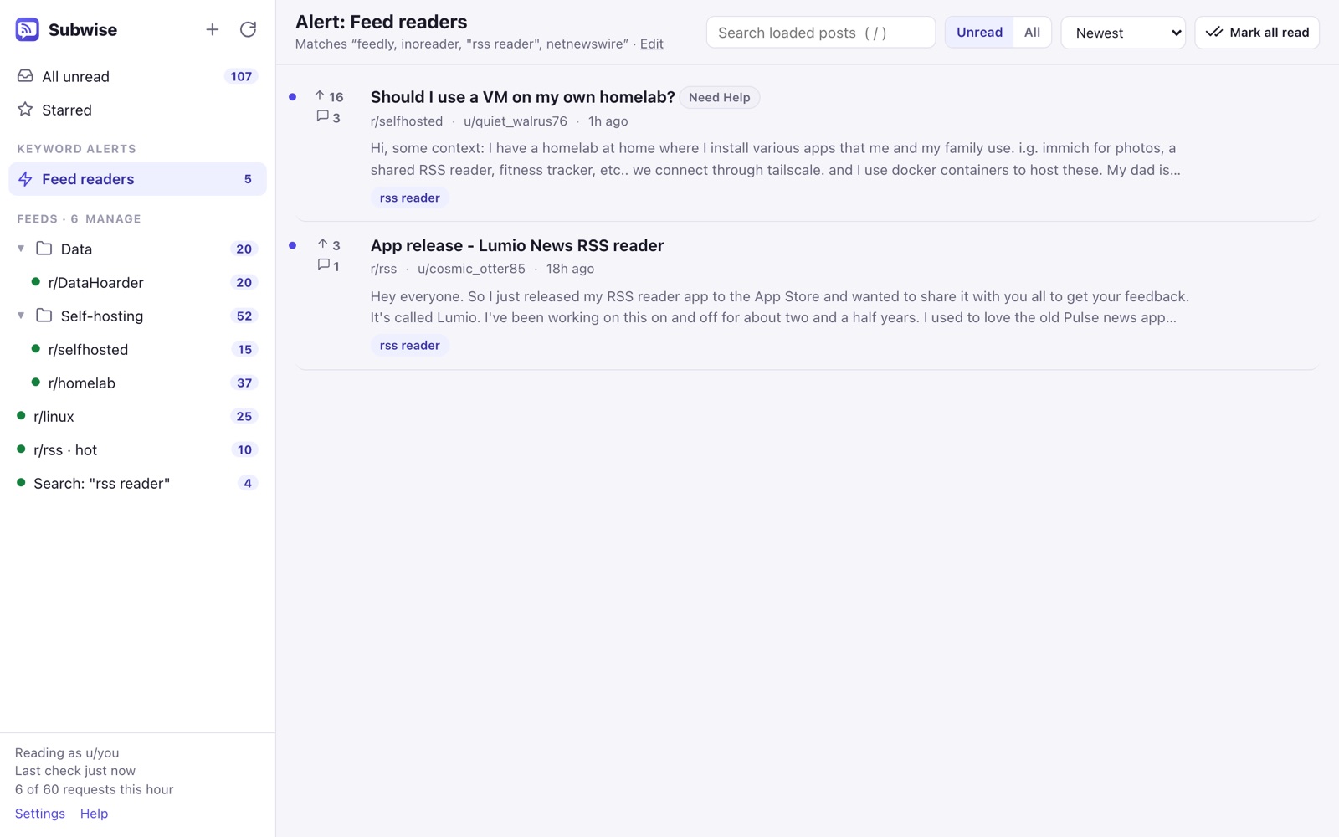The height and width of the screenshot is (837, 1339).
Task: Toggle unread dot on Lumio News post
Action: pos(292,245)
